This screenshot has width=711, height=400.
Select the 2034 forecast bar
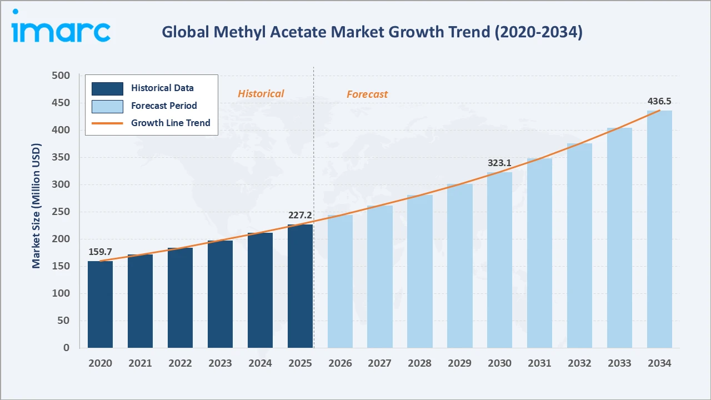pos(659,229)
